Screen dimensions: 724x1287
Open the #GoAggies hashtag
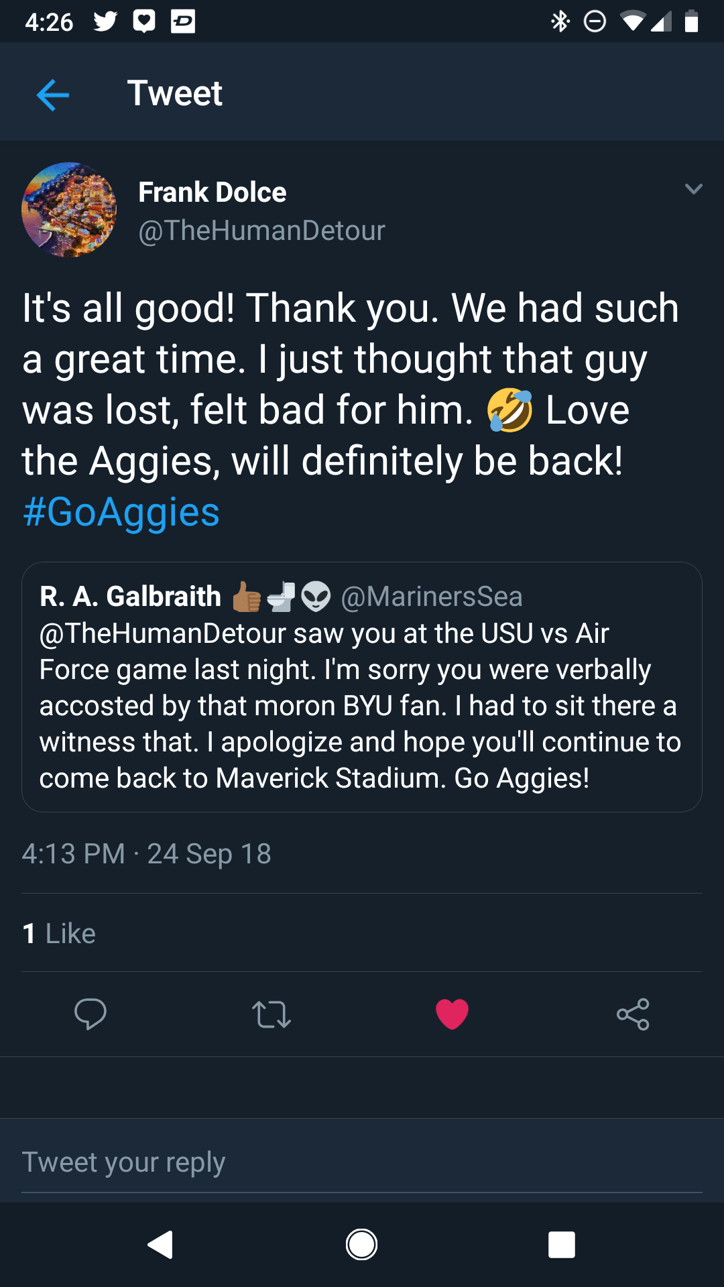[121, 512]
